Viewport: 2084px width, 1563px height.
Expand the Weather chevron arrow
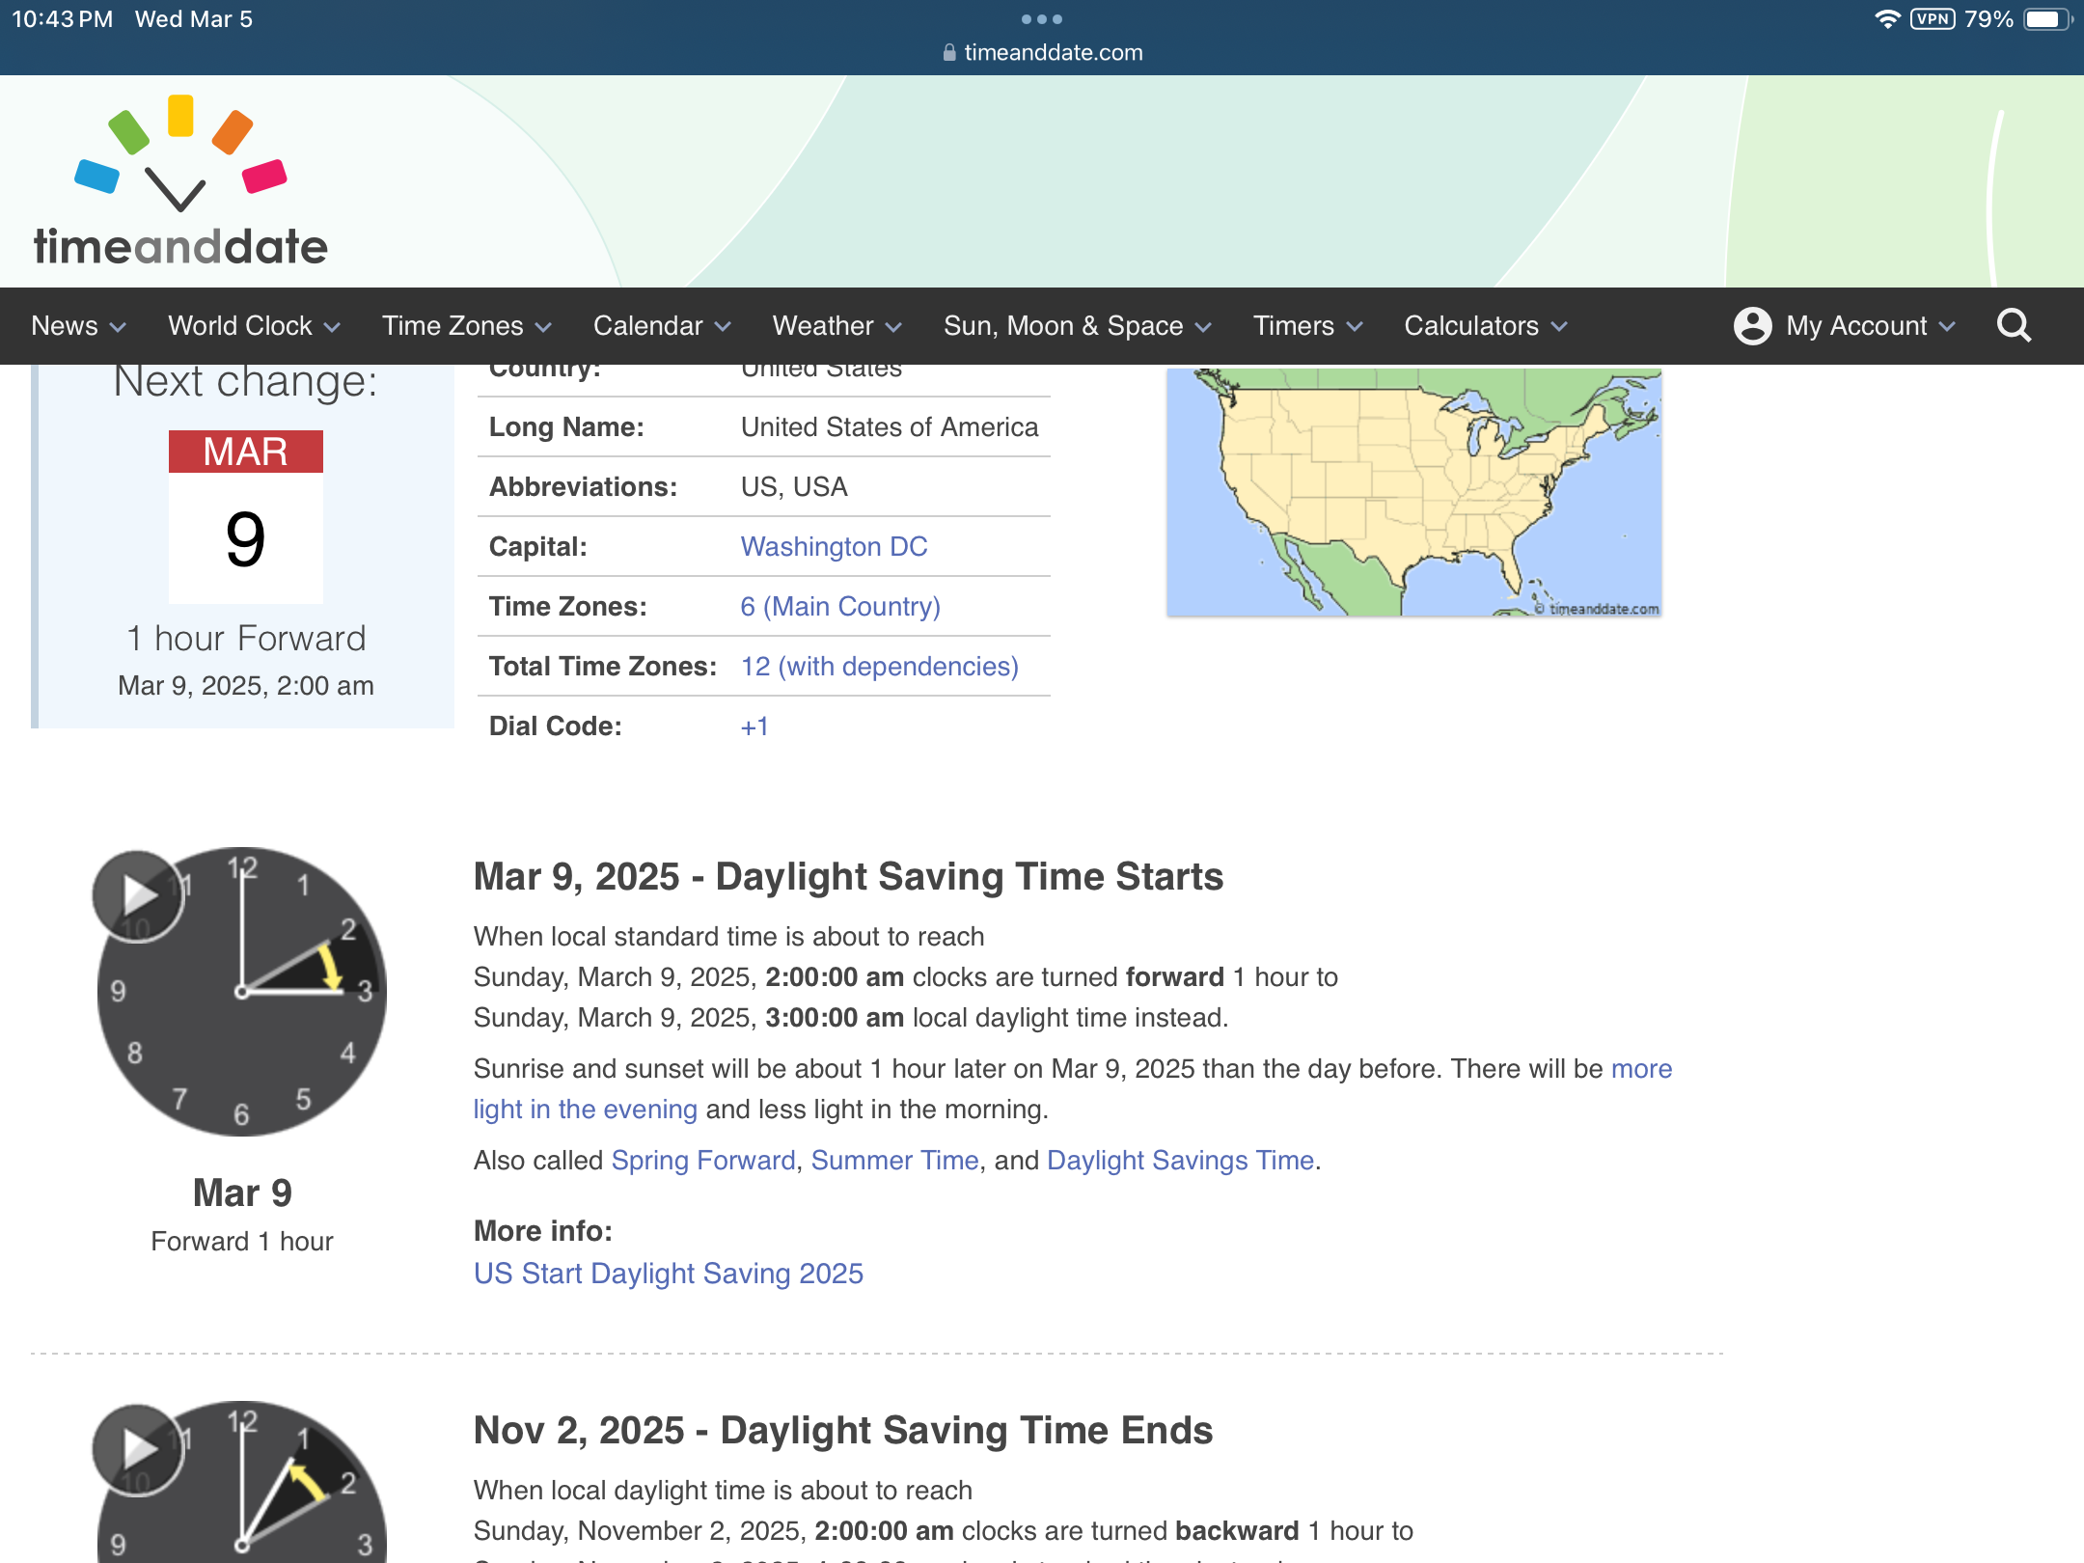pos(894,328)
